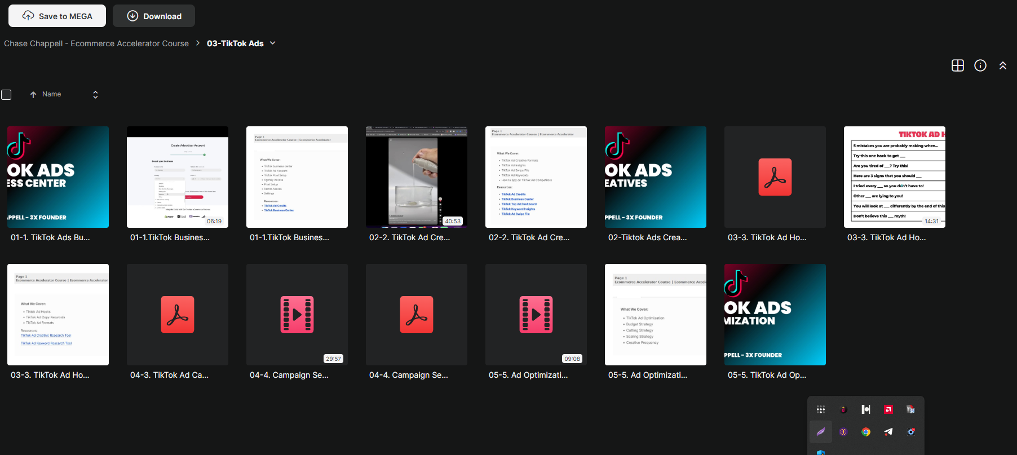Click video file icon of 04-4. Campaign Se... (29:57)

pos(297,315)
